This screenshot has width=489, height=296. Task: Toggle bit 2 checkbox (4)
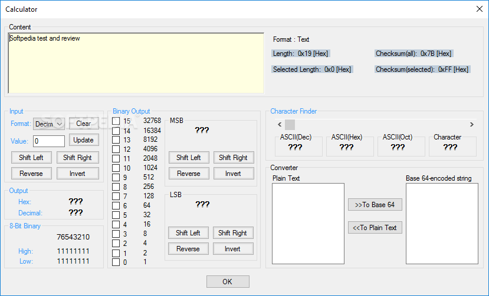116,243
